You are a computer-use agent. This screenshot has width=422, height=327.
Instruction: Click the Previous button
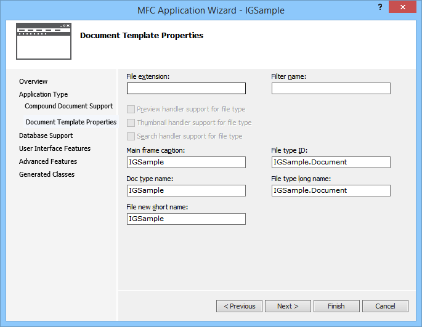pyautogui.click(x=239, y=306)
